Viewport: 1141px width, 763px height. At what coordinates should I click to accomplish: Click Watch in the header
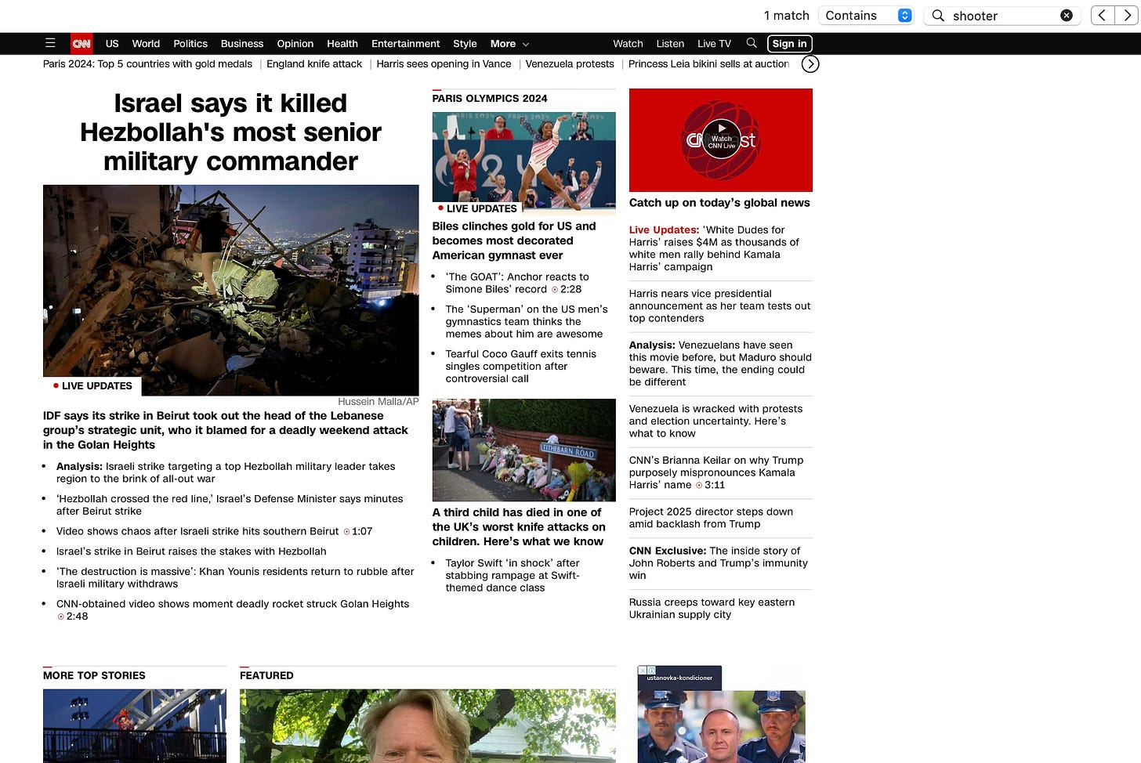628,44
